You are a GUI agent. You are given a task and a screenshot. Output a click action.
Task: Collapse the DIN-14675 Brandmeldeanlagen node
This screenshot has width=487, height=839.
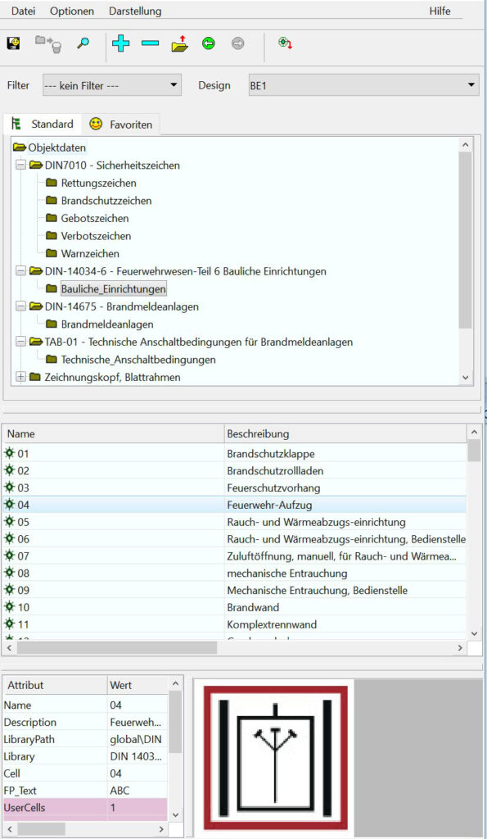20,306
